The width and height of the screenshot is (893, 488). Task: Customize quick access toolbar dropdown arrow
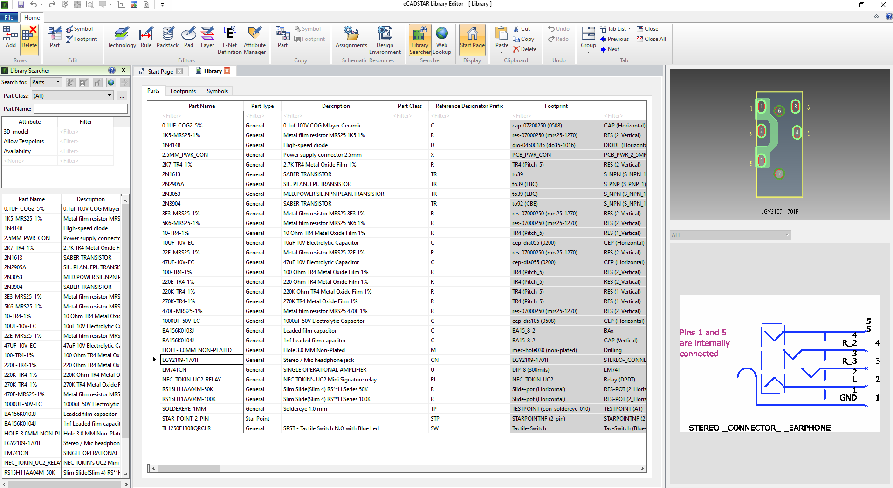(x=162, y=5)
